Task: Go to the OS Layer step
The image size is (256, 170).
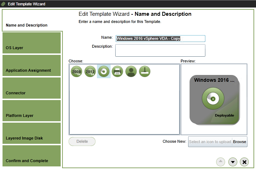Action: [32, 43]
